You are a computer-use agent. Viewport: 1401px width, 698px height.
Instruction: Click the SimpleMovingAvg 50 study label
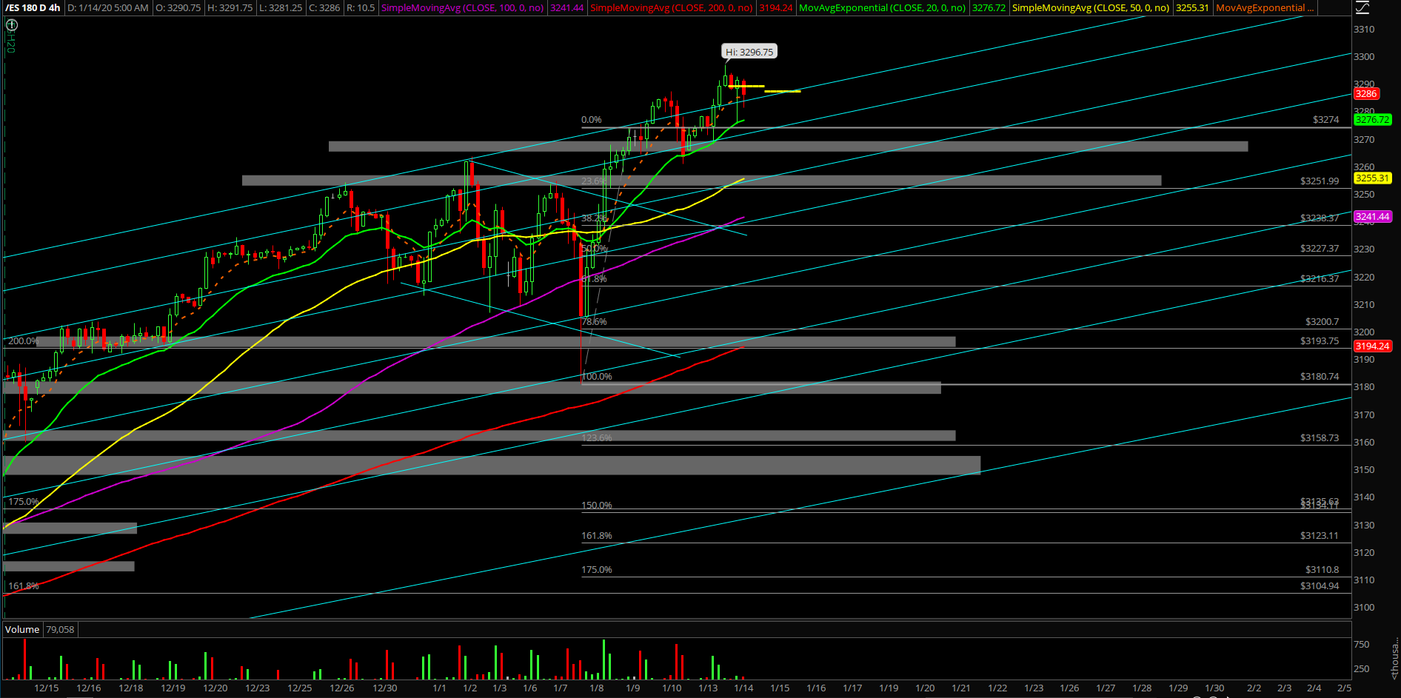(x=1091, y=8)
